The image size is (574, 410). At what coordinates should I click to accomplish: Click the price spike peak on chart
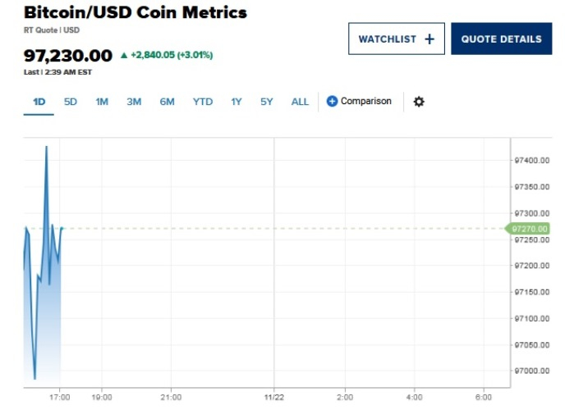click(46, 147)
